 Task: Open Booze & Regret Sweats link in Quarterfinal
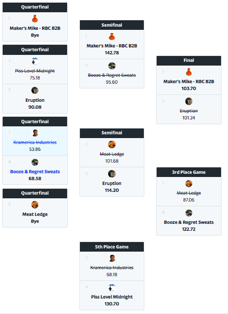[35, 172]
